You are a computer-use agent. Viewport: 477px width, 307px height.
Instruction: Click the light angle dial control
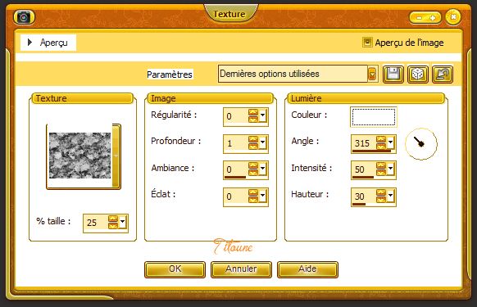pyautogui.click(x=421, y=143)
